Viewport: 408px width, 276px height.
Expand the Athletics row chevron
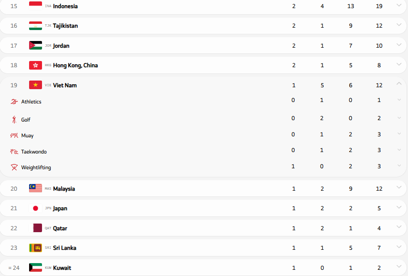399,100
